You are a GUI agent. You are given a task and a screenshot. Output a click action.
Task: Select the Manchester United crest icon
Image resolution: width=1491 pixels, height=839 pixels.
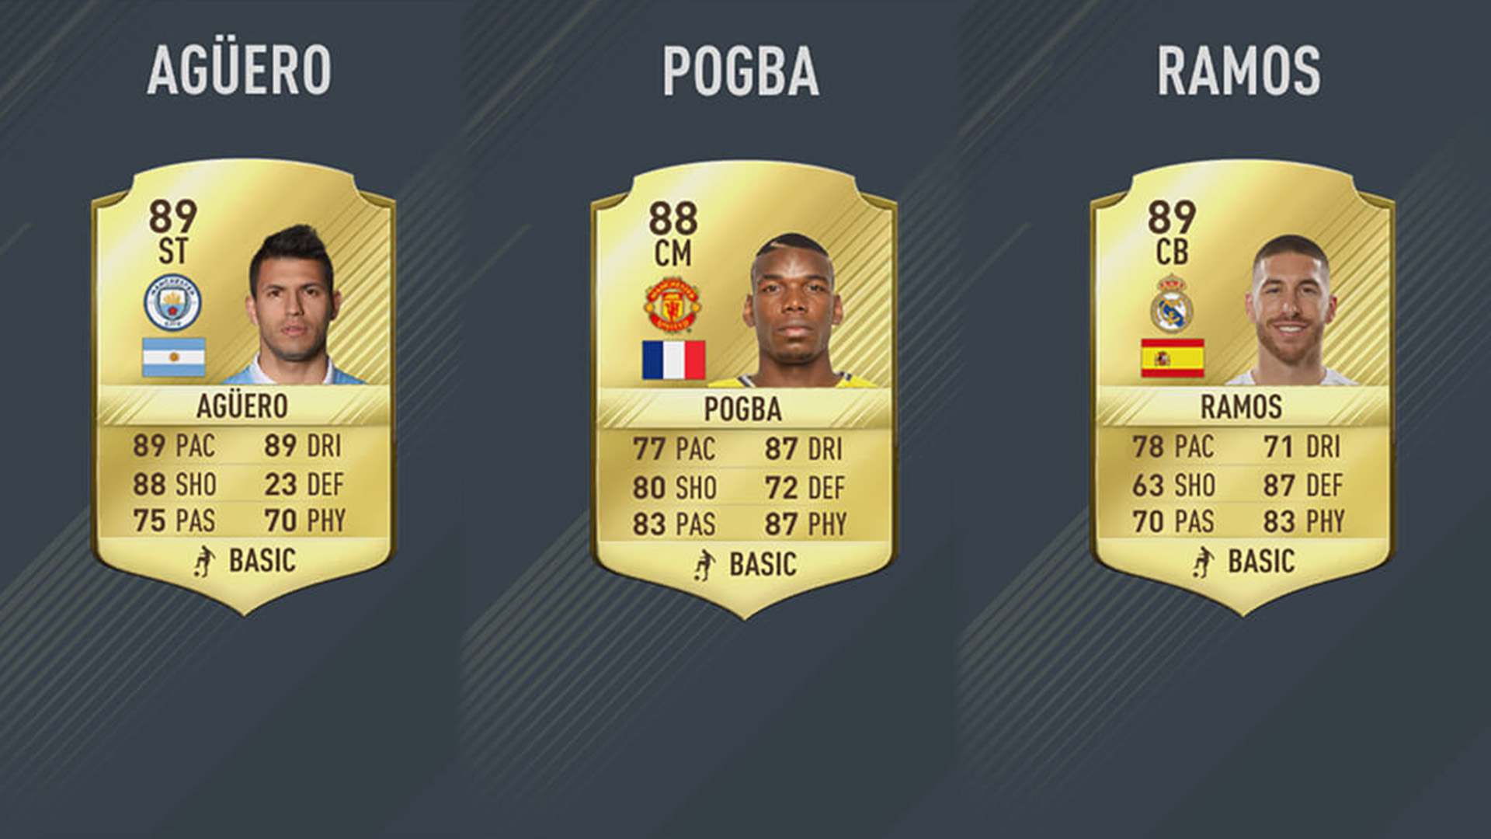coord(673,305)
